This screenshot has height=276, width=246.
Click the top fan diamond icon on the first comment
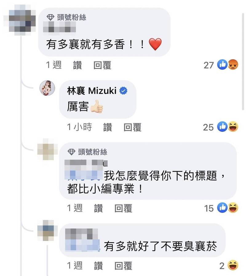click(x=50, y=17)
